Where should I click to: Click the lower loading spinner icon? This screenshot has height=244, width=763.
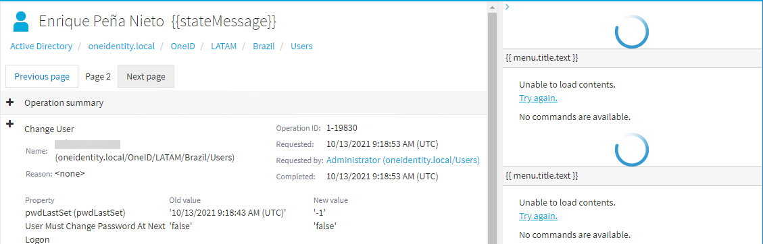coord(632,148)
